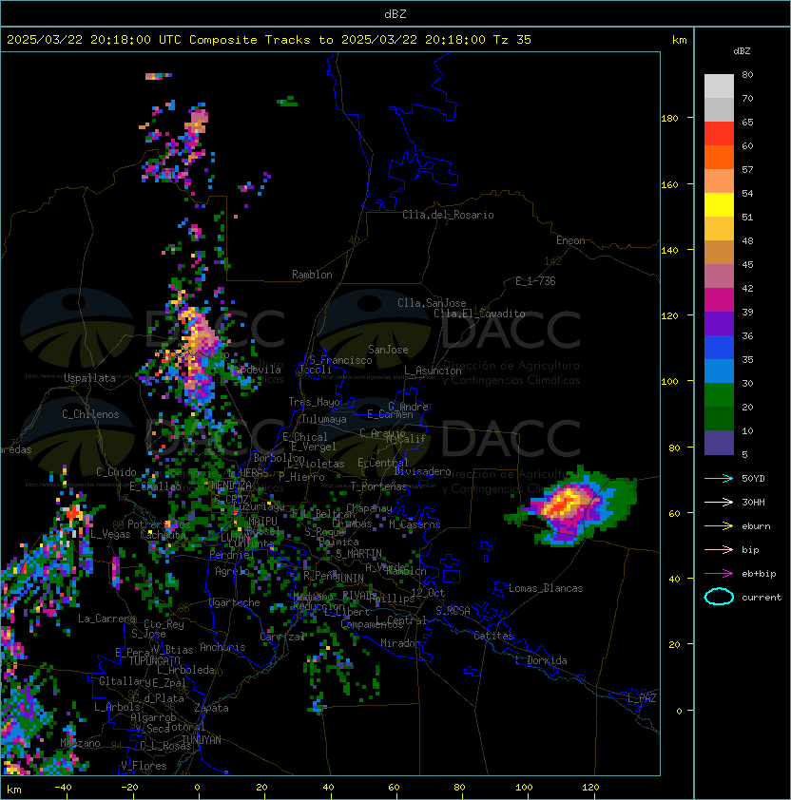This screenshot has height=800, width=791.
Task: Click the 'Carrizal' map label
Action: point(282,637)
